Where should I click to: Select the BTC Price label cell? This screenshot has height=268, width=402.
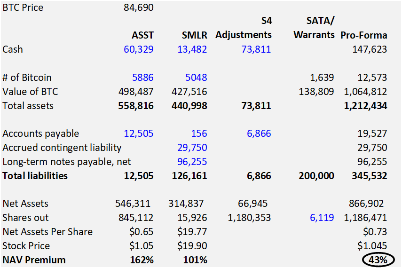[23, 8]
